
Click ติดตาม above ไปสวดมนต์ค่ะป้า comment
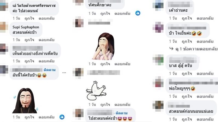click(x=122, y=113)
